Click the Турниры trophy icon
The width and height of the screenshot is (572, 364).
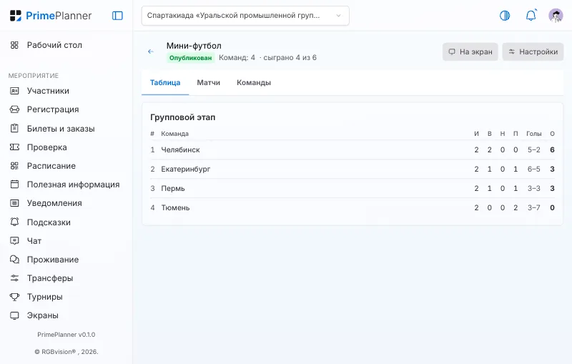tap(14, 297)
